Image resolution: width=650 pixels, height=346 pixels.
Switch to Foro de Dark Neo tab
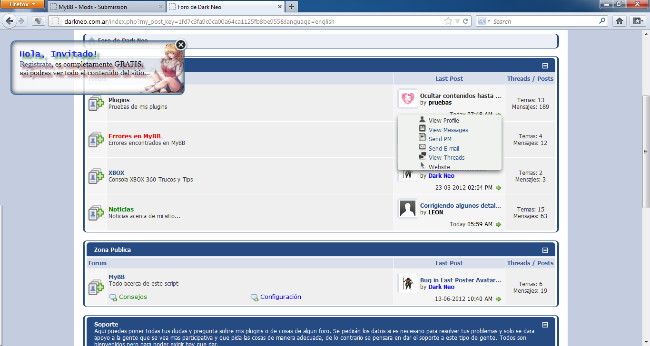click(225, 7)
